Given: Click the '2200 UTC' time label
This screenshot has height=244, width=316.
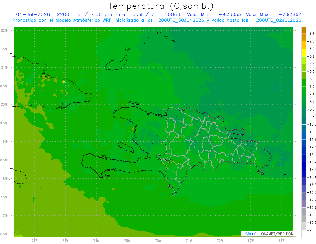Looking at the screenshot, I should [x=69, y=14].
